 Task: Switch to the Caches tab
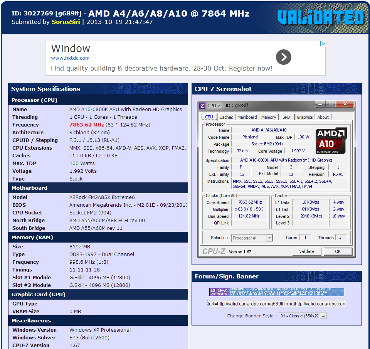[226, 117]
